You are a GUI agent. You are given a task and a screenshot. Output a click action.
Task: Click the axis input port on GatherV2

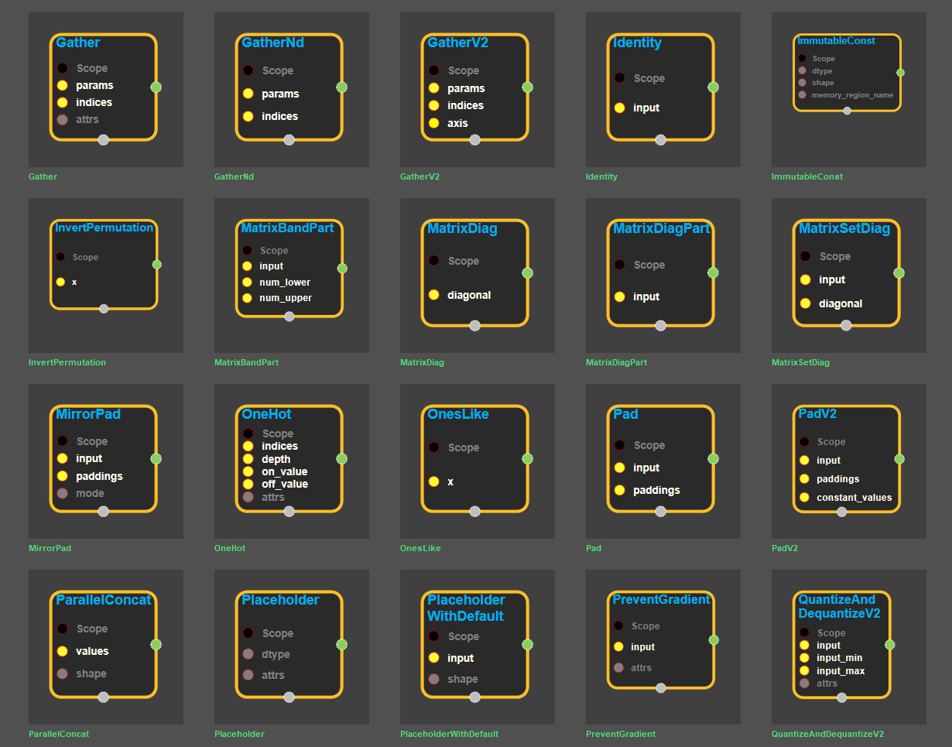[x=434, y=123]
